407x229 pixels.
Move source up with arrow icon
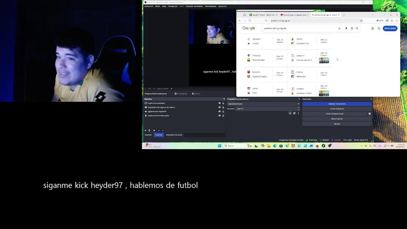click(x=159, y=130)
